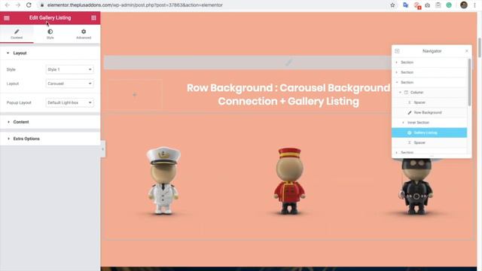Click the plus icon in empty column
Viewport: 482px width, 271px height.
point(134,95)
